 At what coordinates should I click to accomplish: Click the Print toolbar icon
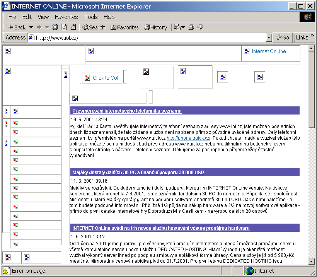(191, 27)
